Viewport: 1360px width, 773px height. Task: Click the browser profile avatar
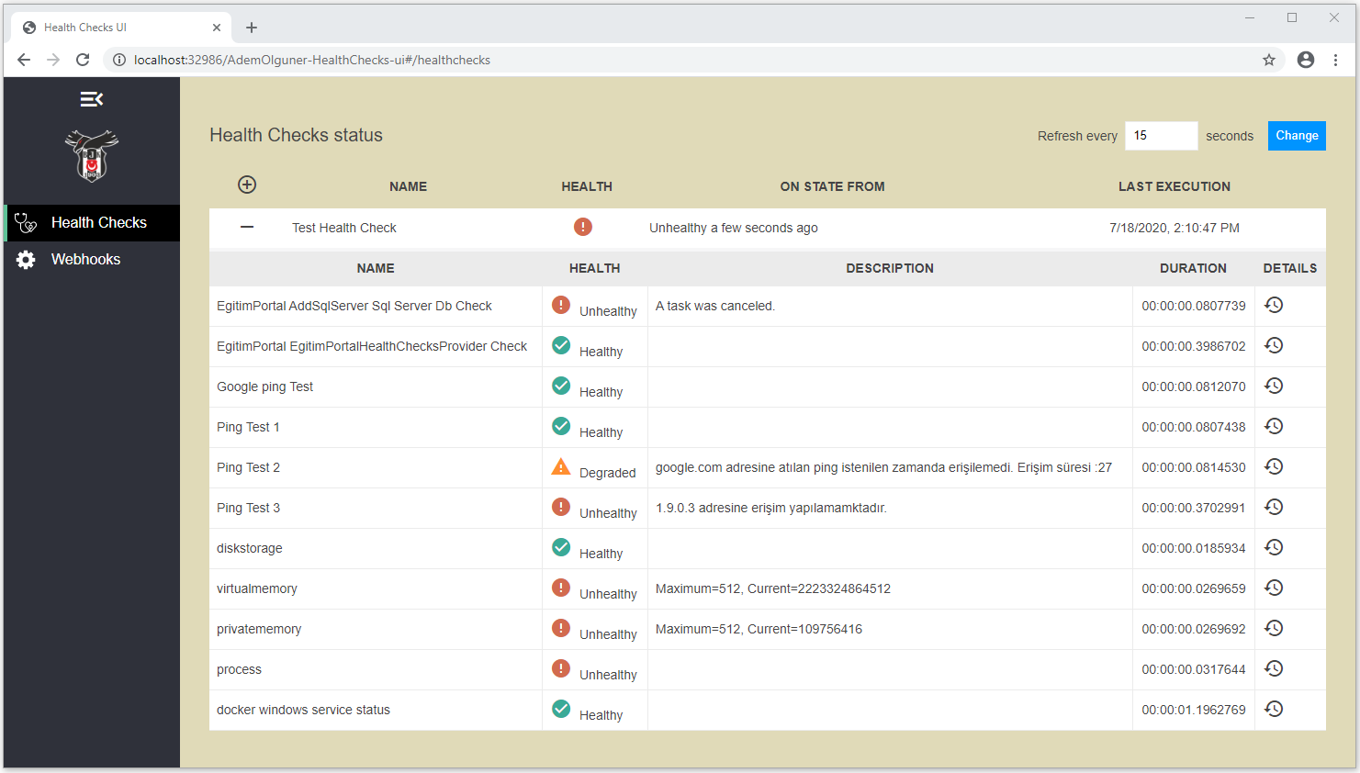(1305, 59)
